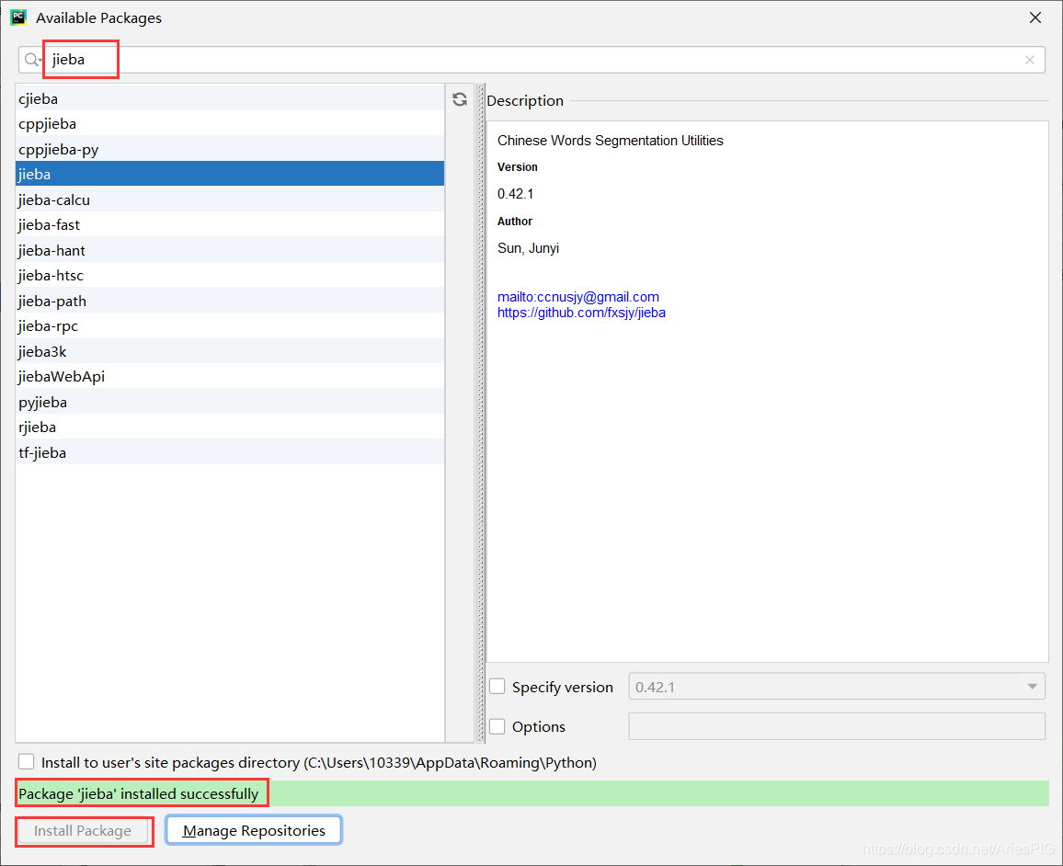
Task: Select the jiebaWebApi package
Action: (230, 376)
